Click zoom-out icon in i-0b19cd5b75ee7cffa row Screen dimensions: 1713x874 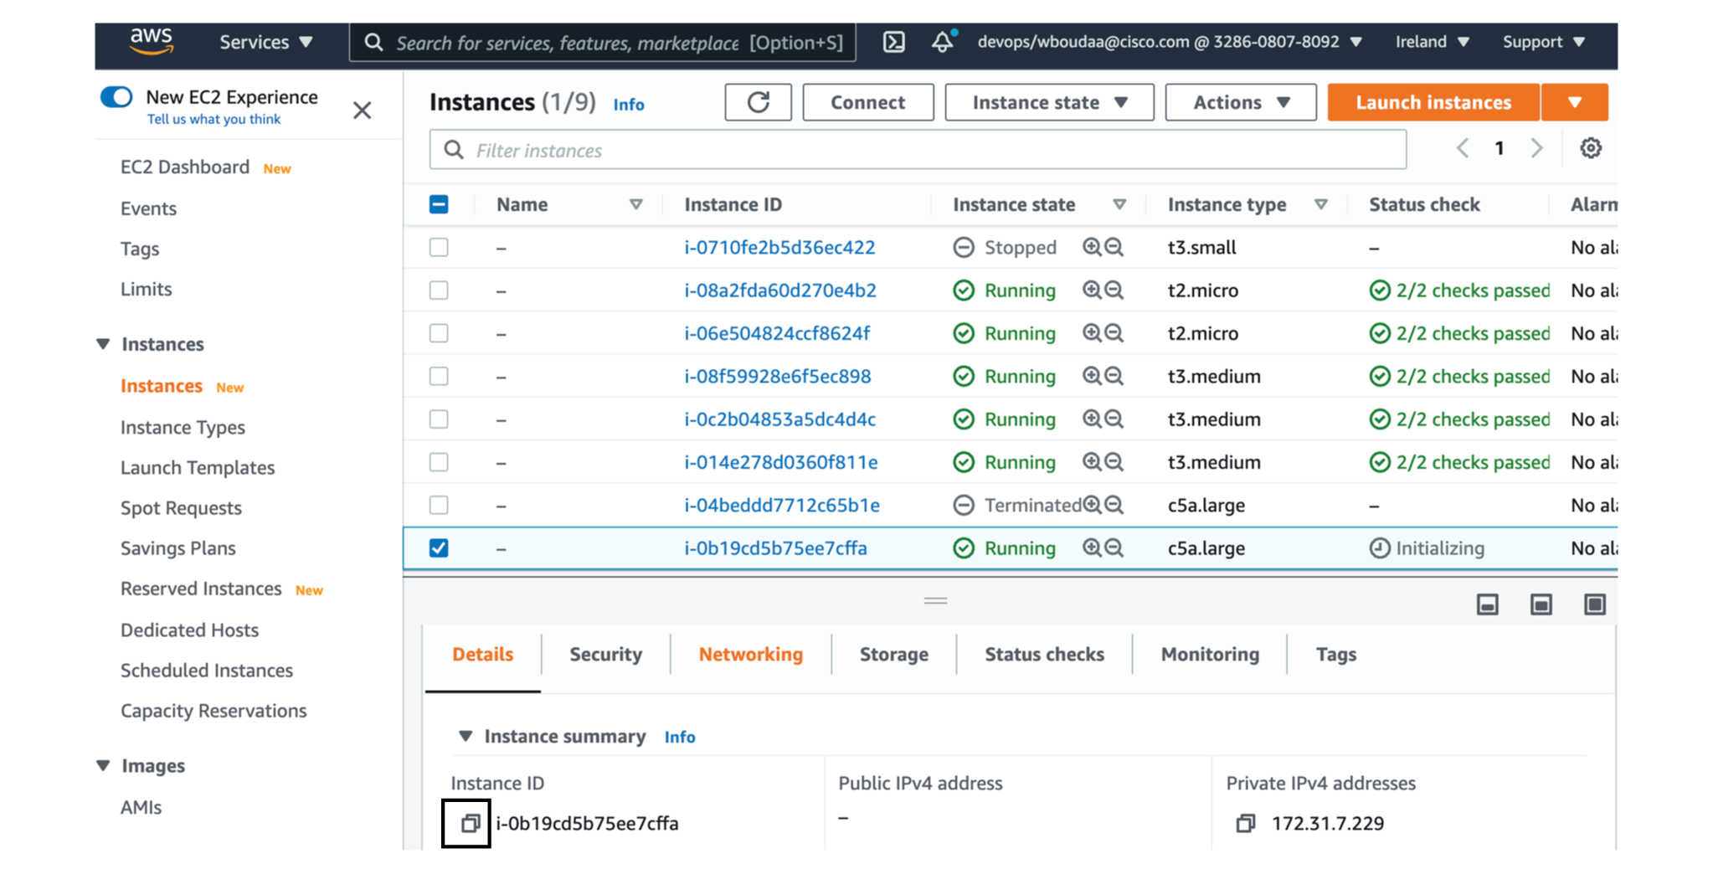coord(1114,548)
